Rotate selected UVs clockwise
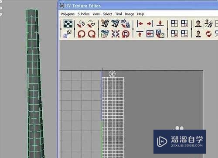The width and height of the screenshot is (218, 158). (92, 34)
